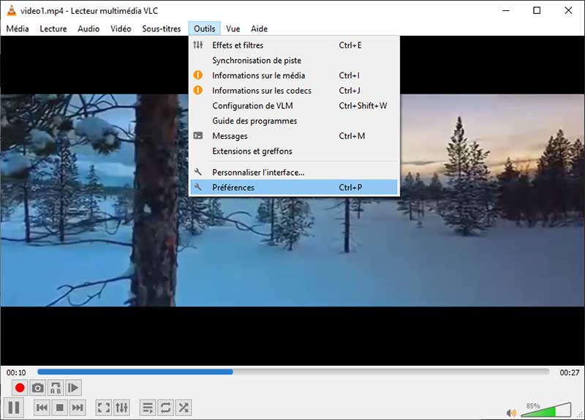Viewport: 585px width, 420px height.
Task: Click the playback seek bar
Action: click(x=292, y=372)
